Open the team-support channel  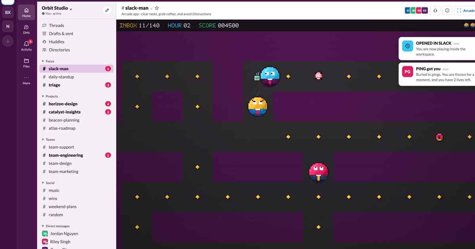coord(77,147)
